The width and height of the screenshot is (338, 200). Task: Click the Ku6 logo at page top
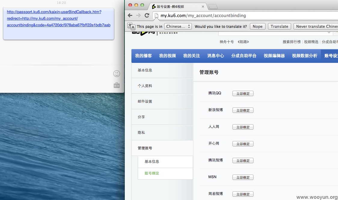pos(143,33)
